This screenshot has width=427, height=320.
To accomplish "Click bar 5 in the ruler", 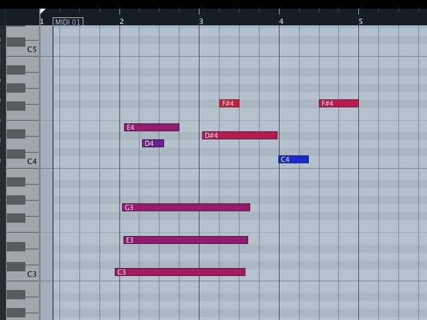I will (360, 21).
